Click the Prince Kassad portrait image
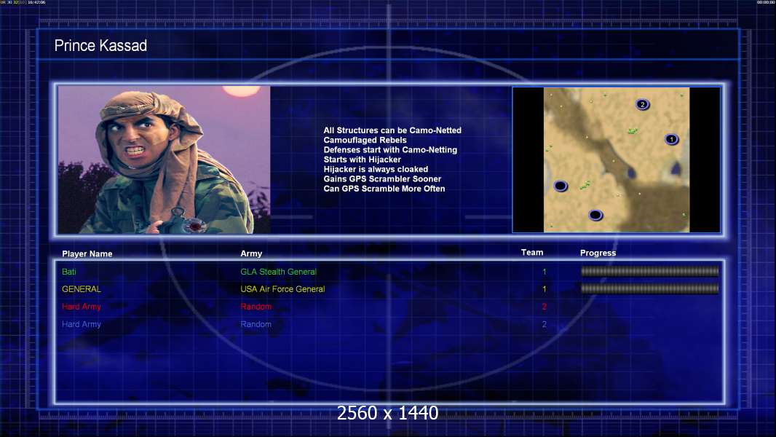The height and width of the screenshot is (437, 776). tap(164, 160)
